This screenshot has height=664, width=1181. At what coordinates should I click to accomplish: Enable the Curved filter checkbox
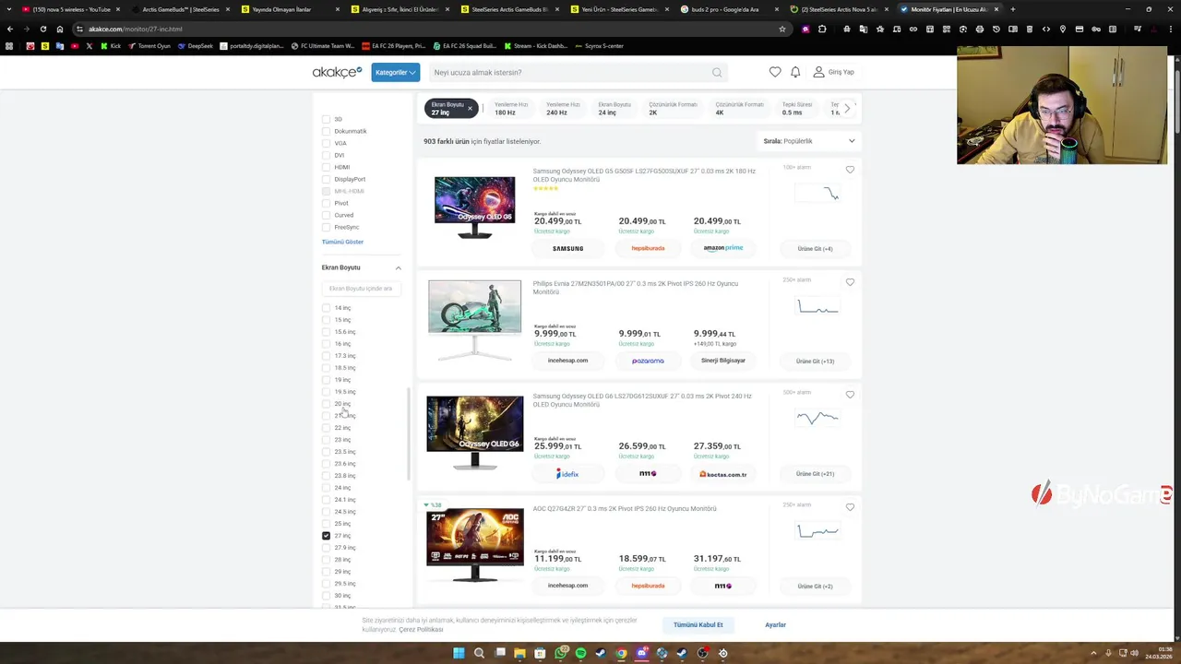(x=326, y=215)
